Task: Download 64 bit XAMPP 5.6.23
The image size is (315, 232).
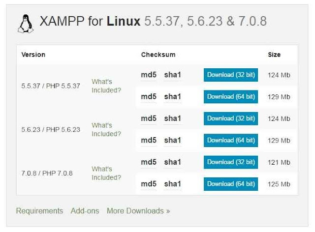Action: point(231,140)
